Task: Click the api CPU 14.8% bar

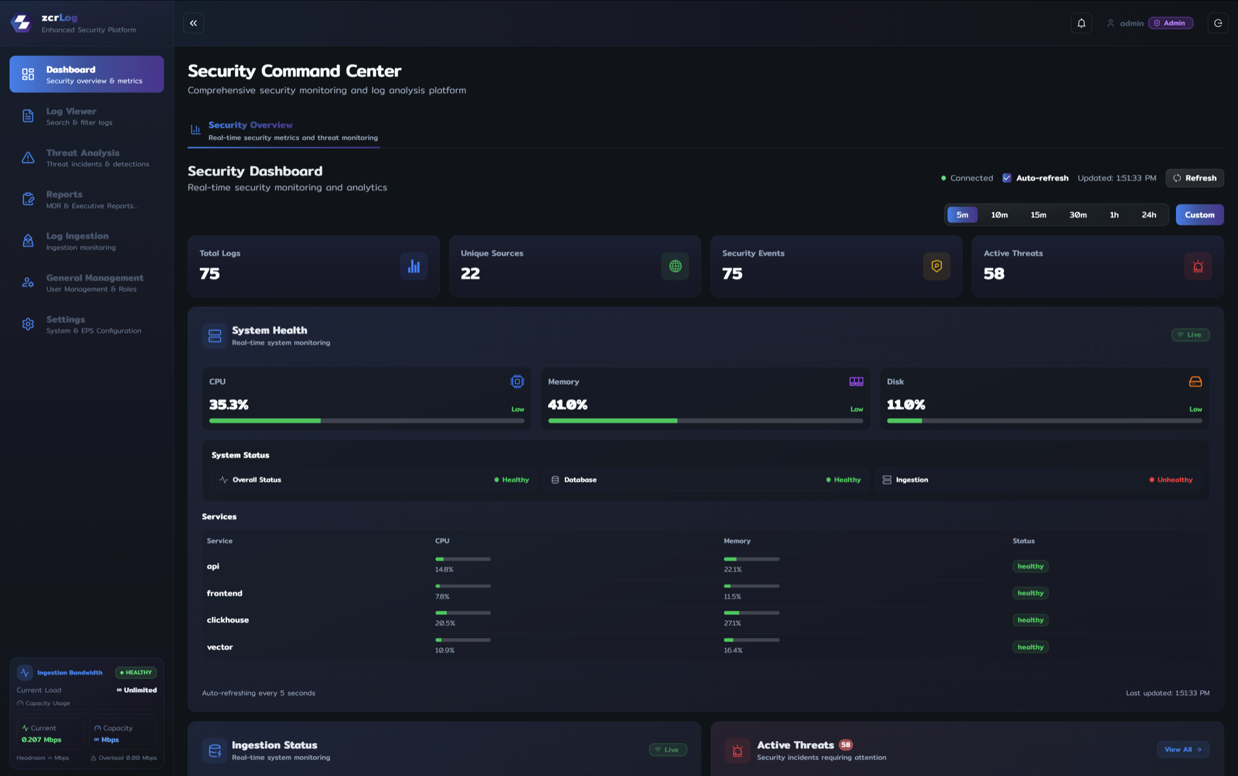Action: (463, 559)
